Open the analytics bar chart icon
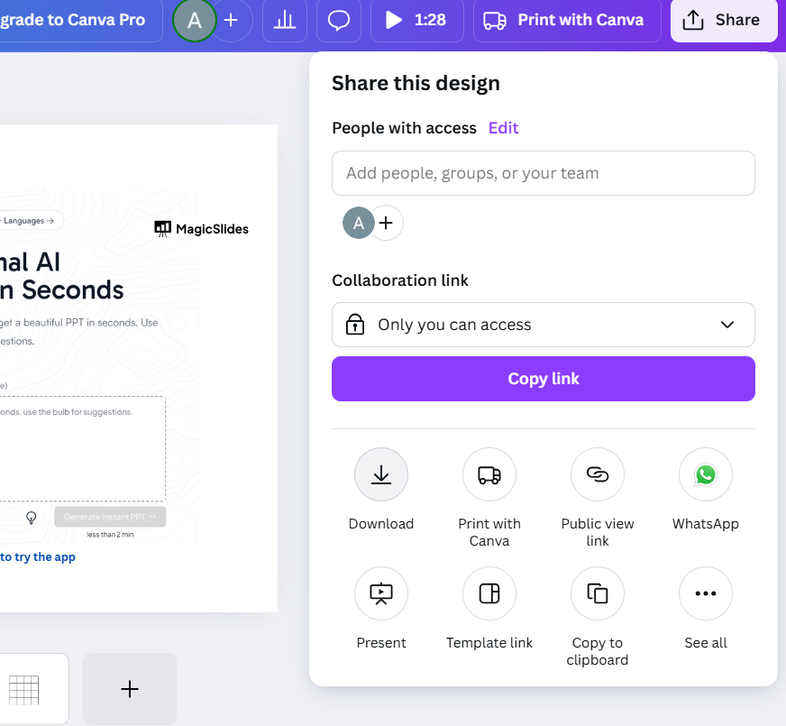The height and width of the screenshot is (726, 786). pos(285,20)
